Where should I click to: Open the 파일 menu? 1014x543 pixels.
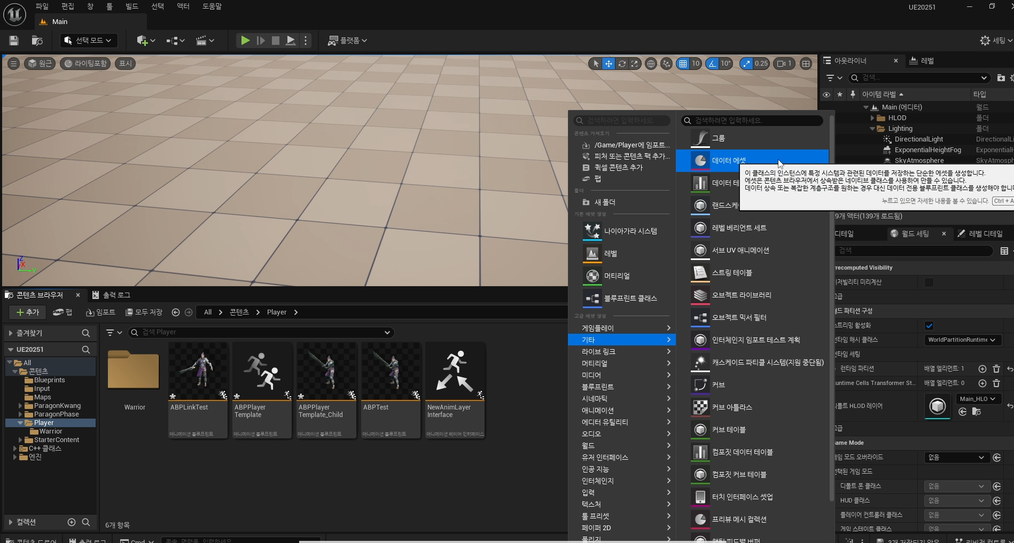point(42,6)
